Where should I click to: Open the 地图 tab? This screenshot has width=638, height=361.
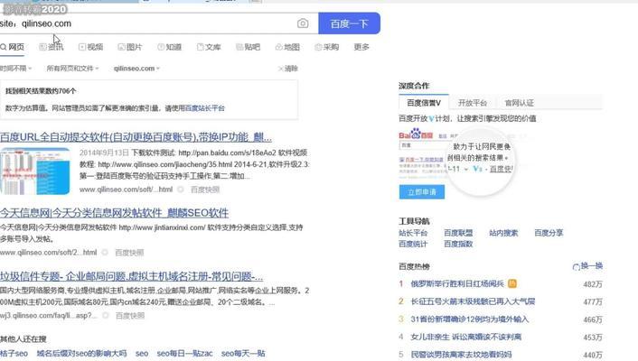[287, 47]
